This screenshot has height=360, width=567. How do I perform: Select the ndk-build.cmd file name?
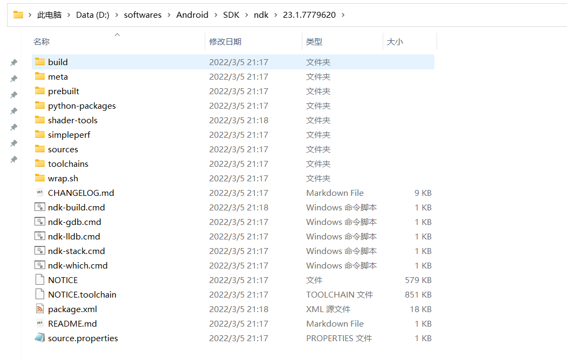click(77, 207)
